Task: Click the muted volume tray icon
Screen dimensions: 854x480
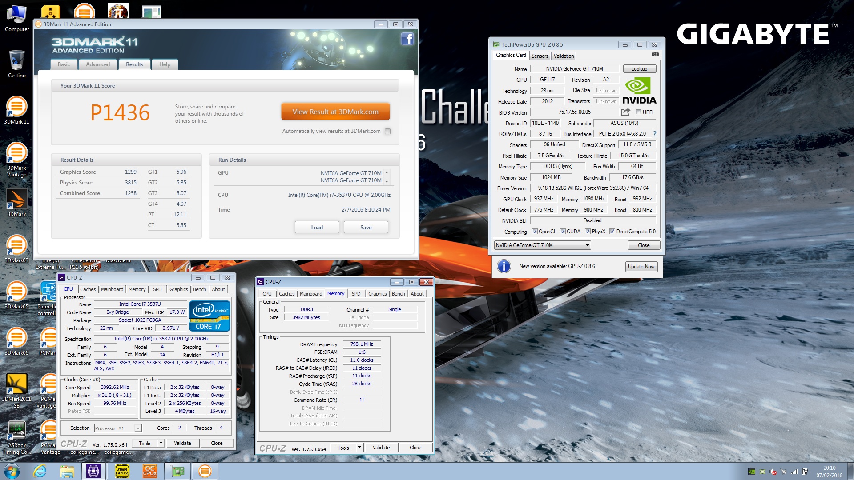Action: [773, 472]
